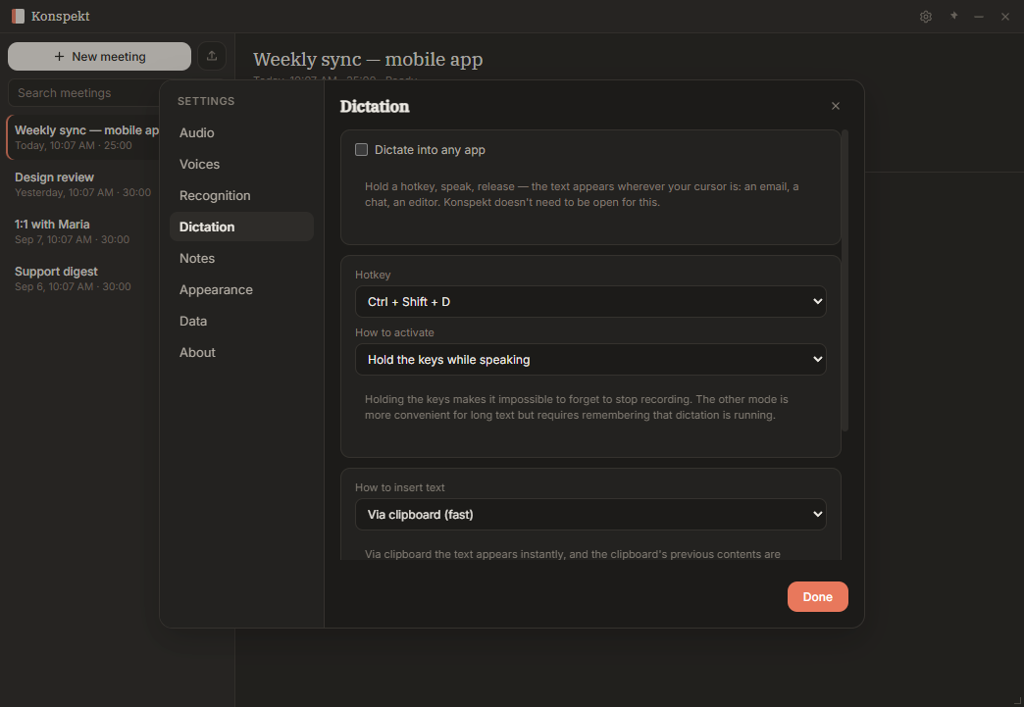Click the Hotkey field label
This screenshot has width=1024, height=707.
click(373, 275)
